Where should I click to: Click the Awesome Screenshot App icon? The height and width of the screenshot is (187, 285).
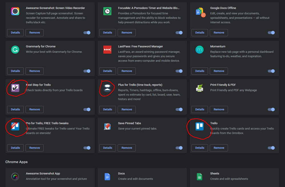(15, 177)
